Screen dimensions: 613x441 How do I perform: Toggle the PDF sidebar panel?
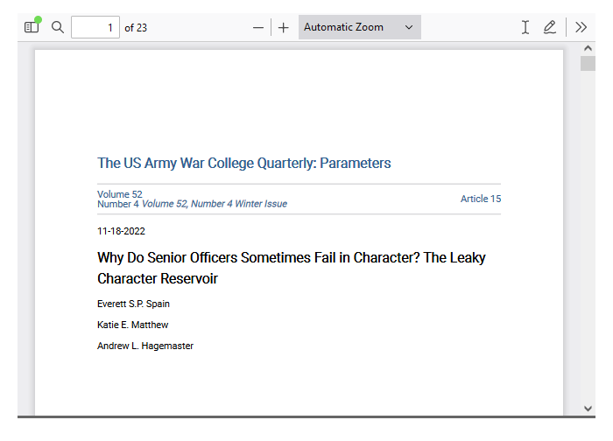coord(32,27)
